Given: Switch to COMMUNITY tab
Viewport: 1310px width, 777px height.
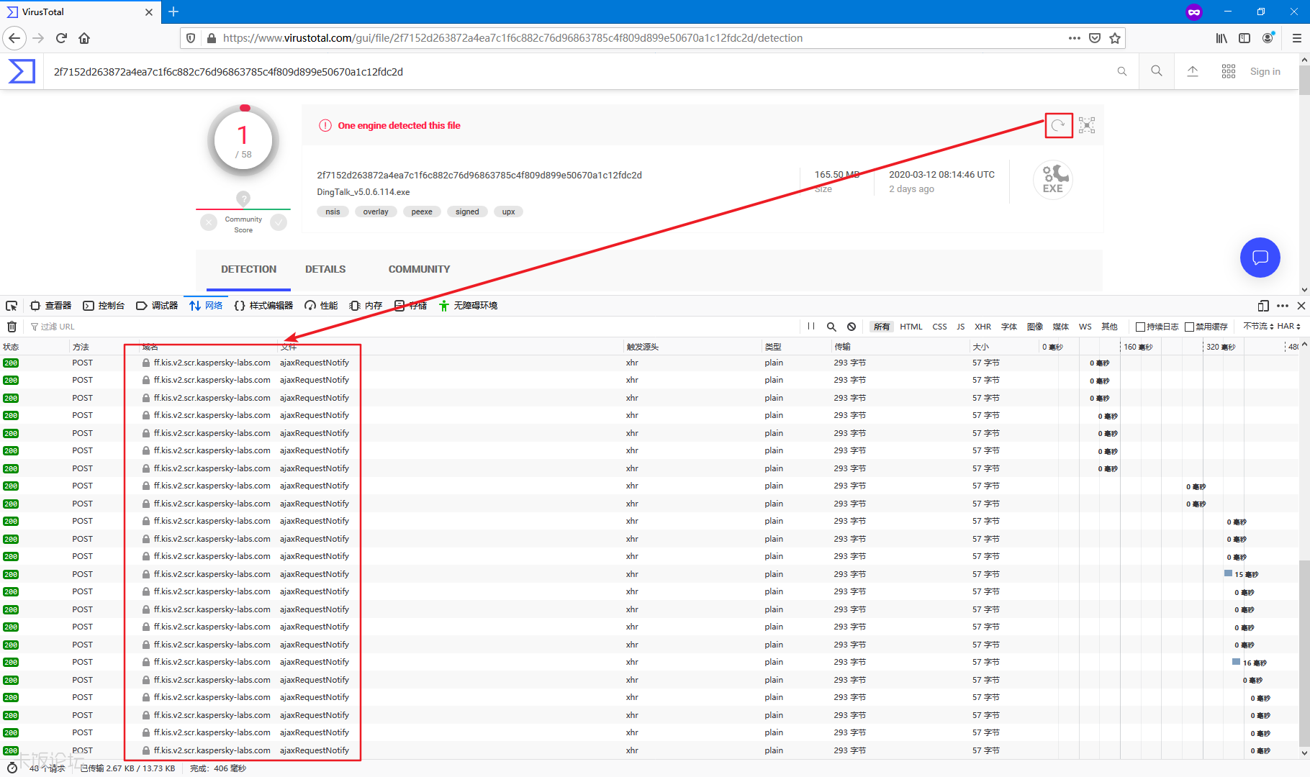Looking at the screenshot, I should click(419, 269).
